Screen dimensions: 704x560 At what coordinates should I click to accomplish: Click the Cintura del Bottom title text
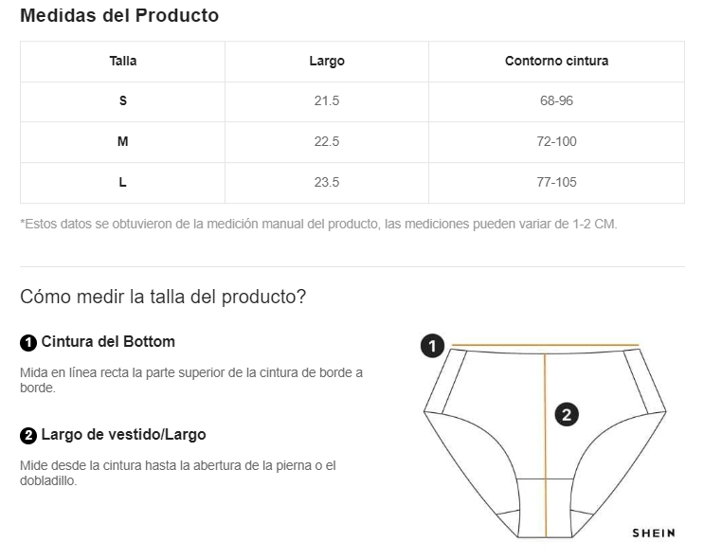[x=108, y=342]
